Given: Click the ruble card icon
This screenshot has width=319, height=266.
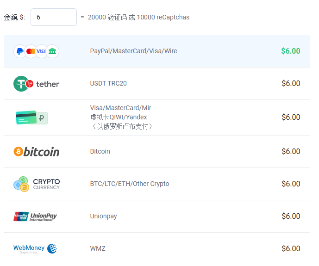Looking at the screenshot, I should [31, 118].
